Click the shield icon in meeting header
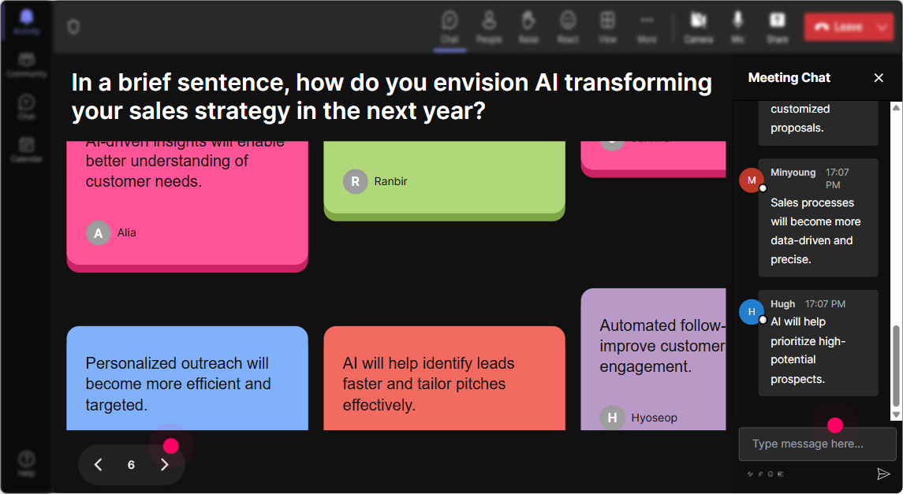 (x=73, y=27)
